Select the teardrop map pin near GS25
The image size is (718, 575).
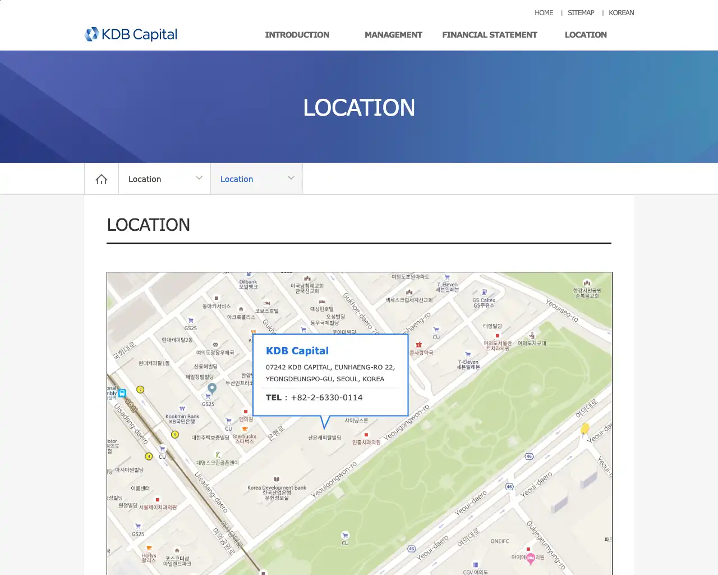click(211, 387)
